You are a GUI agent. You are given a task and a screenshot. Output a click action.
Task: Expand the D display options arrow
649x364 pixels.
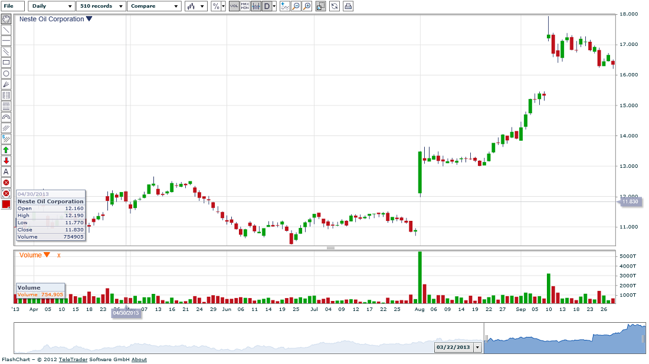point(274,6)
